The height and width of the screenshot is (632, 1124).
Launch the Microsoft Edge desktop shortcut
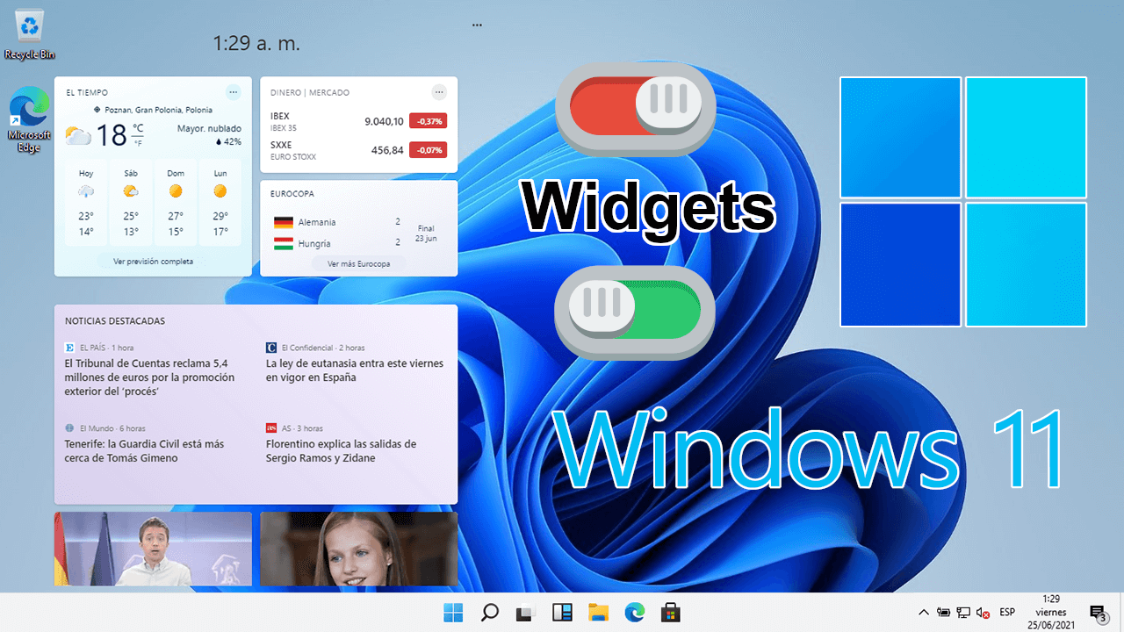[29, 120]
